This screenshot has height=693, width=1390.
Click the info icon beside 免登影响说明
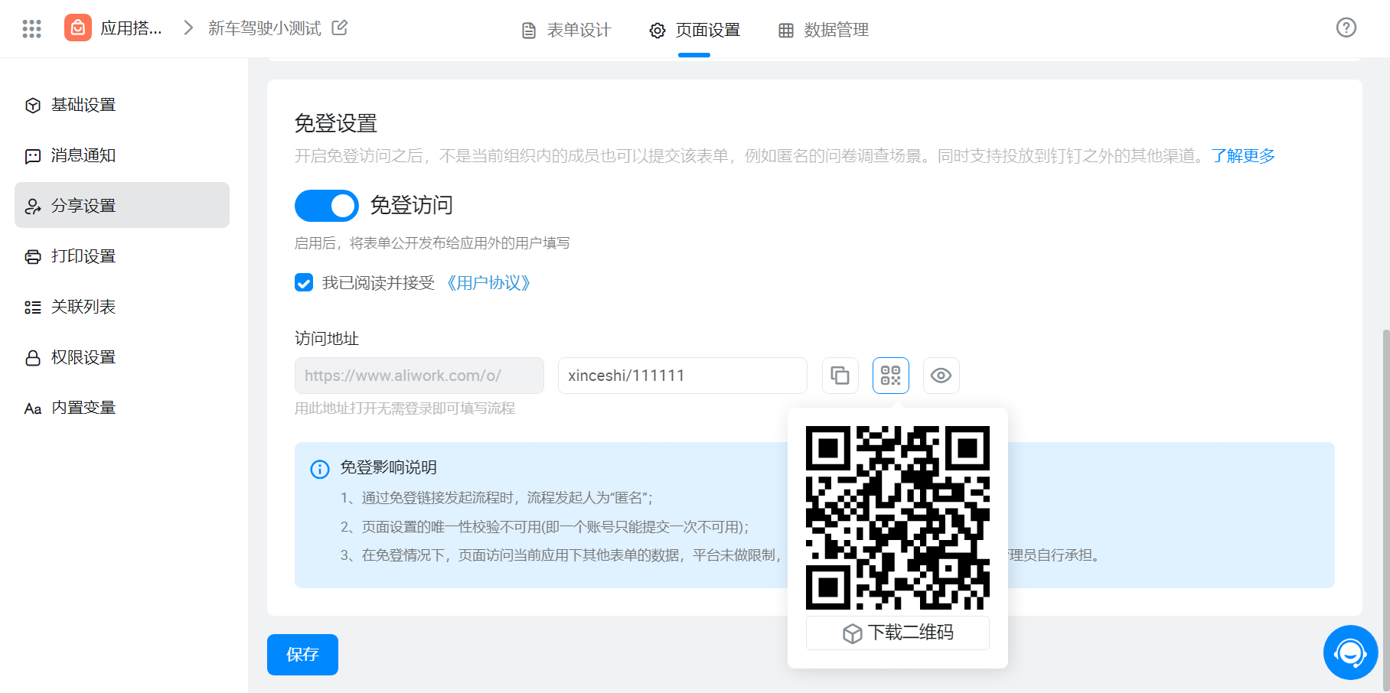(319, 469)
